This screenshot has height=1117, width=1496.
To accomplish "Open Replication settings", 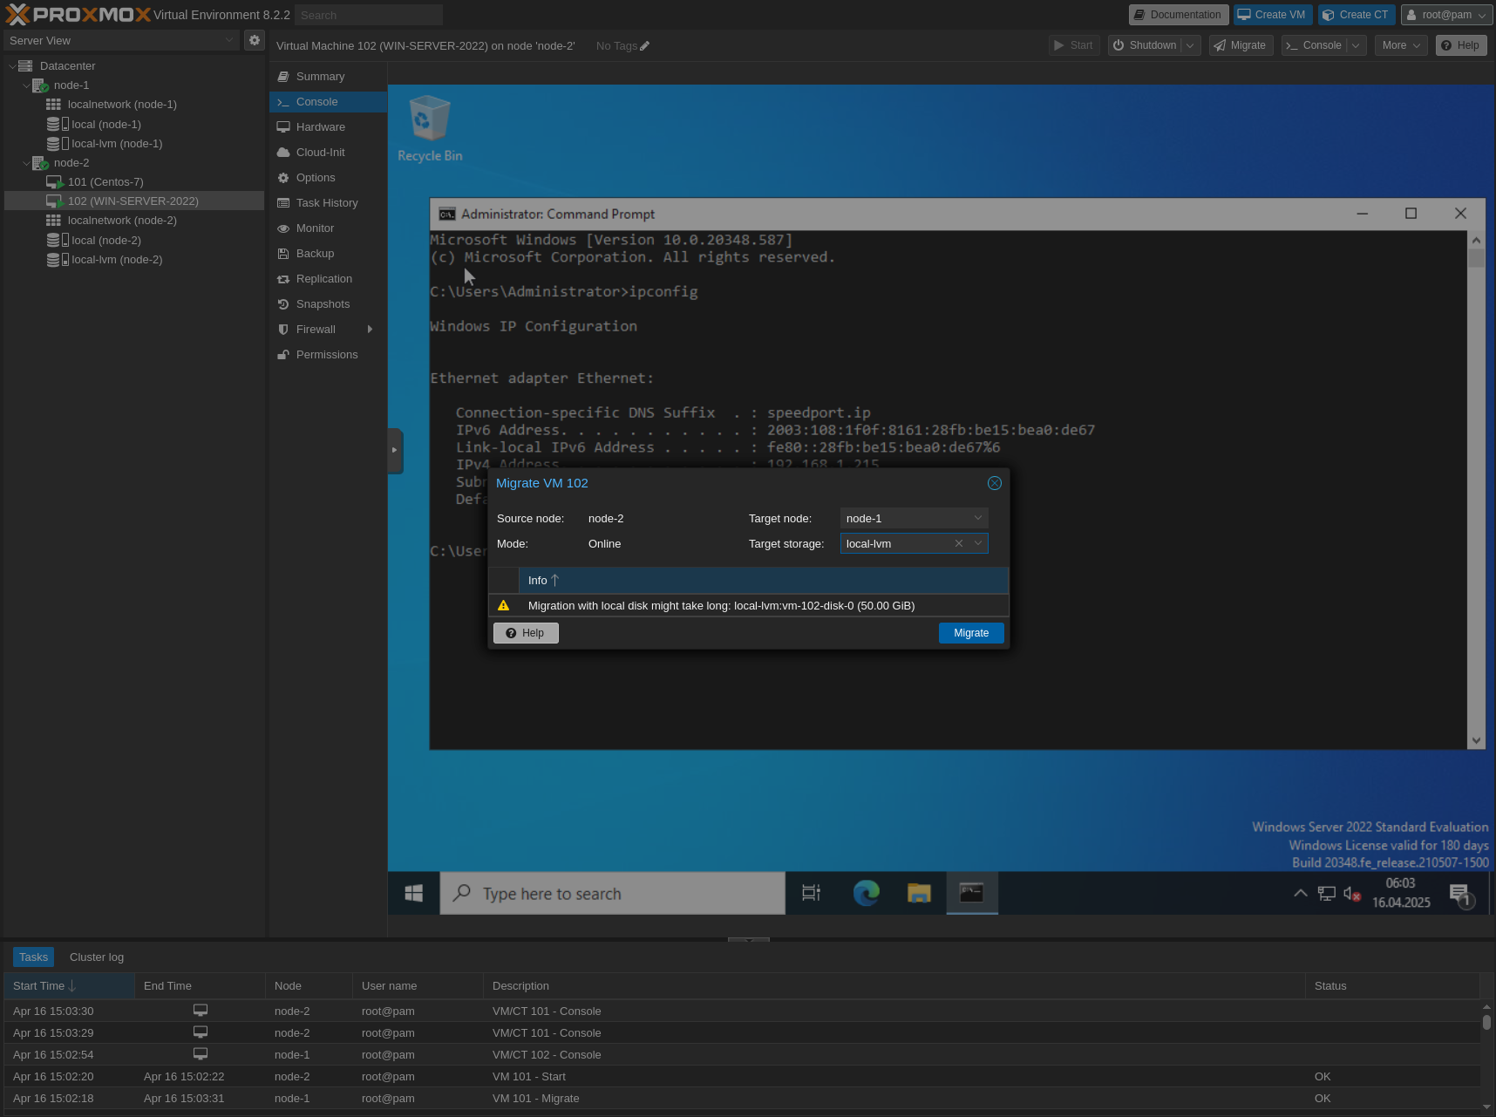I will [x=323, y=278].
